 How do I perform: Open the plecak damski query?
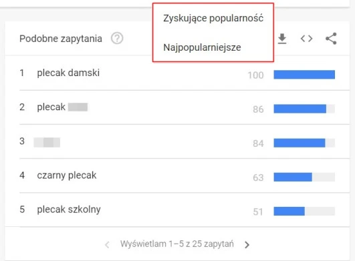tap(68, 73)
